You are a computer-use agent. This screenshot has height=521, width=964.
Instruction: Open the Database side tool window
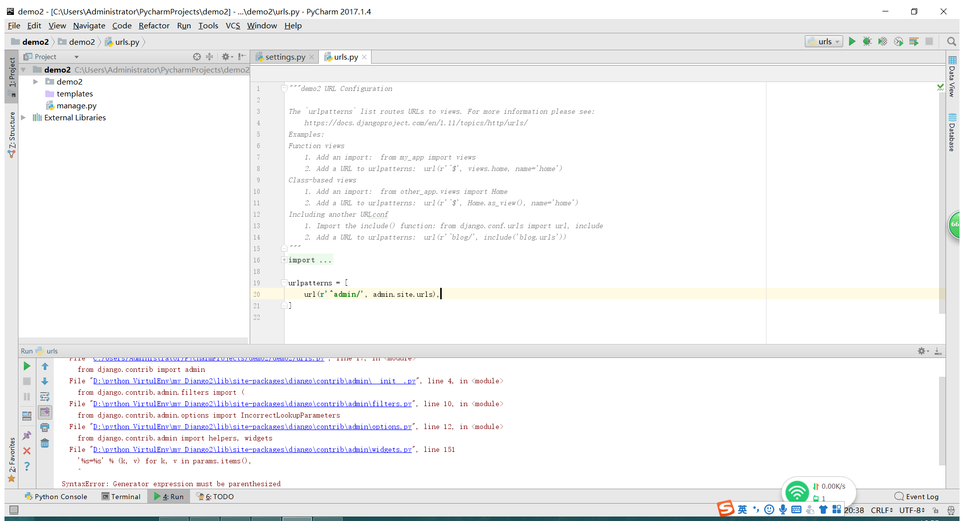(x=952, y=132)
